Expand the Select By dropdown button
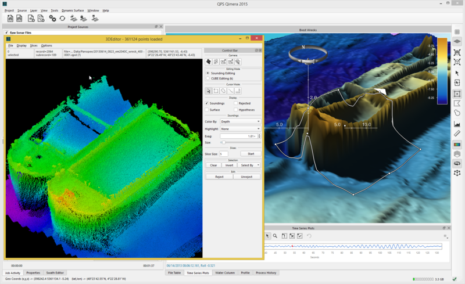 click(251, 165)
